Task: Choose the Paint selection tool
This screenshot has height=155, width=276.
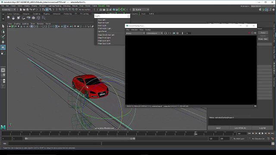Action: 3,37
